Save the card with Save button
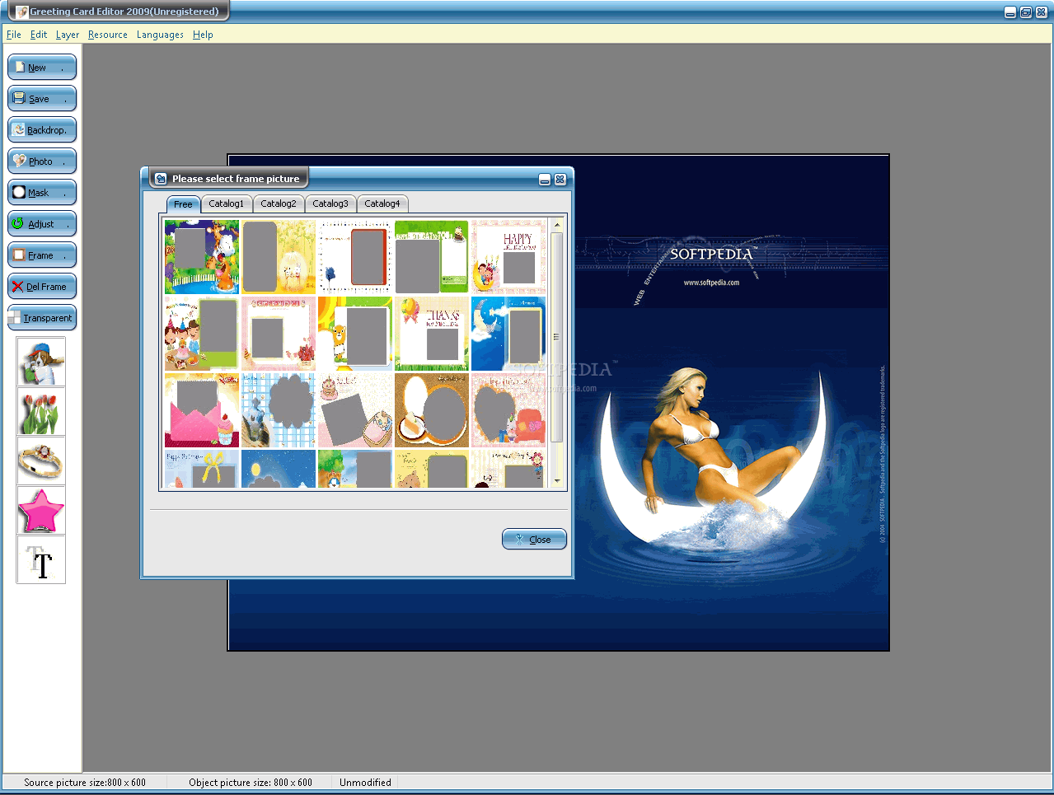The image size is (1054, 795). 42,99
